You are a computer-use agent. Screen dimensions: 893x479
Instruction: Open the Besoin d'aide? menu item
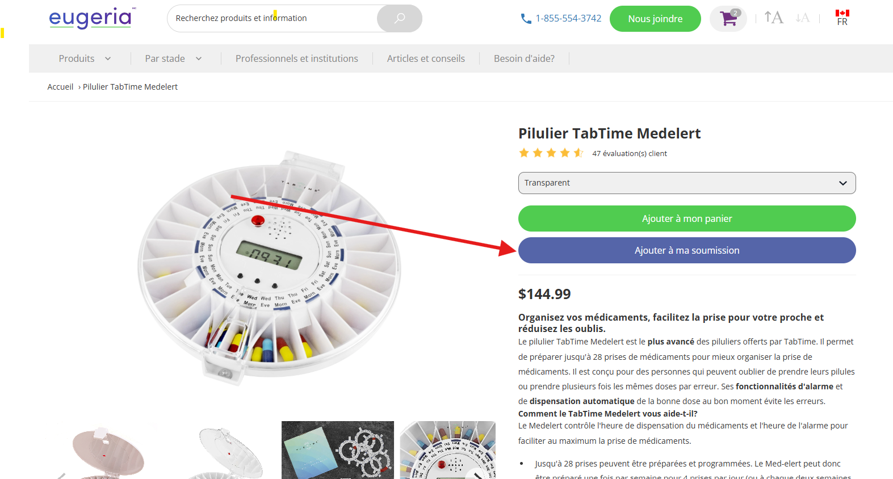click(524, 58)
